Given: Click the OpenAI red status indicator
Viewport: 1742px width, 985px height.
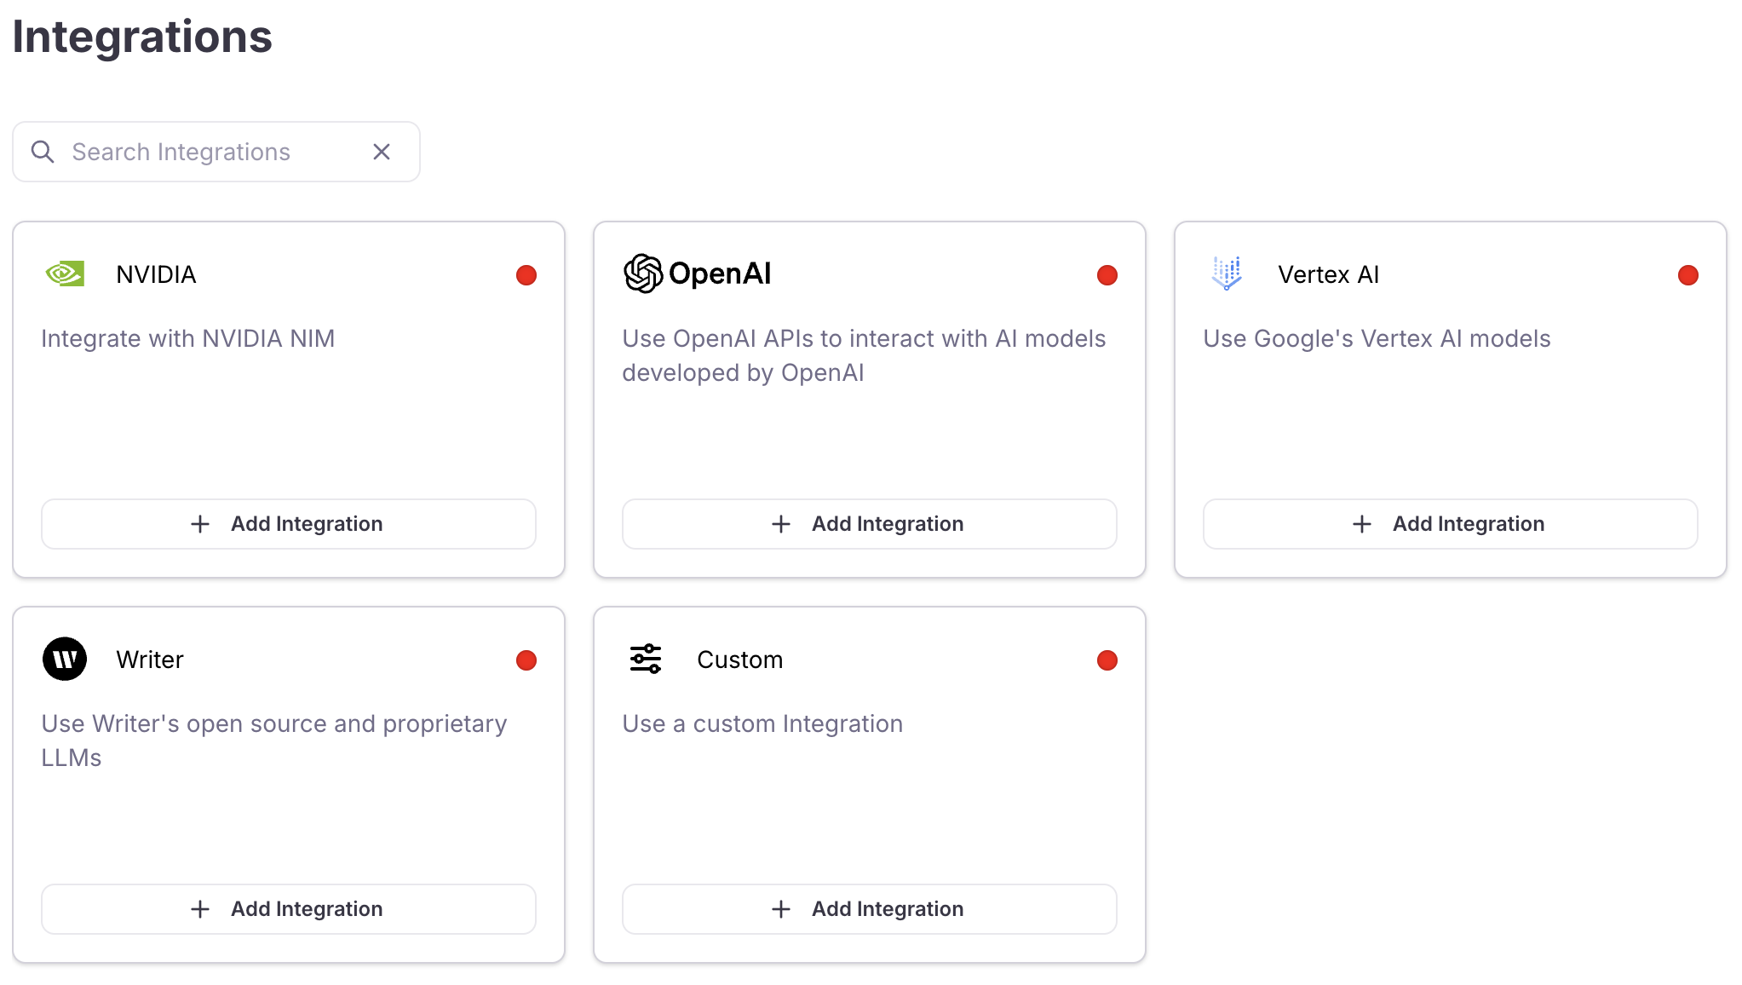Looking at the screenshot, I should pos(1107,275).
